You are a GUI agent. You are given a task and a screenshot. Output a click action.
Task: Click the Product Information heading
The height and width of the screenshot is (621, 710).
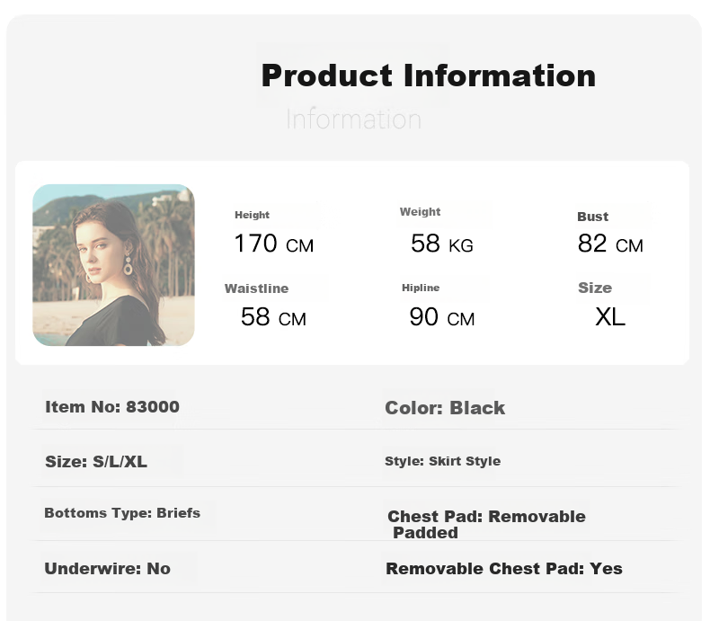429,75
